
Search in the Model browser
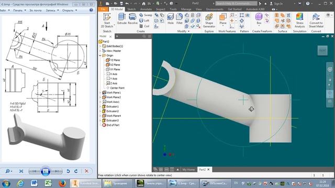tap(144, 36)
